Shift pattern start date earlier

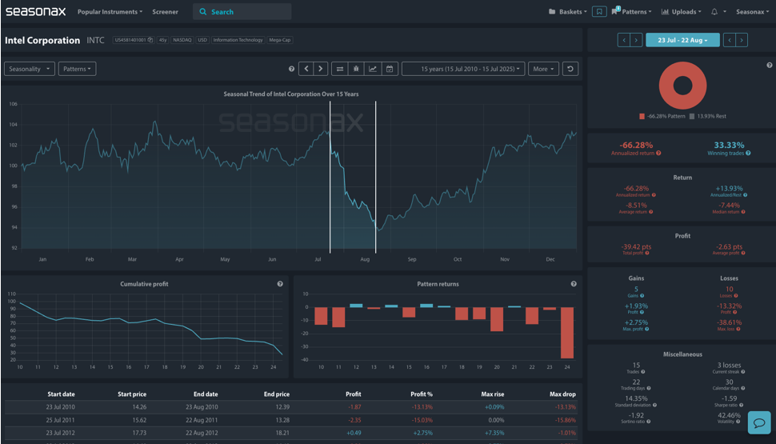click(624, 40)
